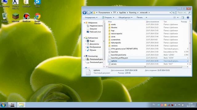
Task: Go back with the Explorer back arrow
Action: coord(85,13)
